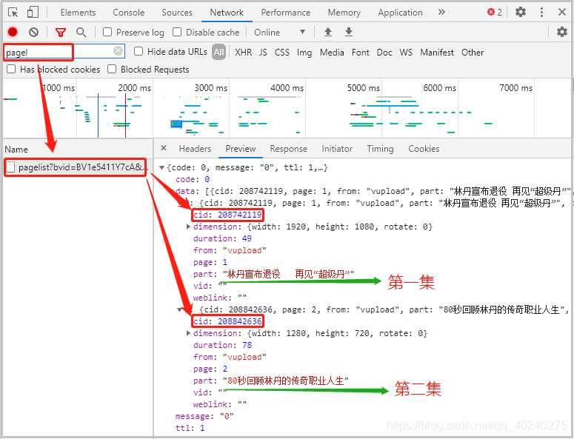Check Has blocked cookies
Screen dimensions: 574x439
11,69
